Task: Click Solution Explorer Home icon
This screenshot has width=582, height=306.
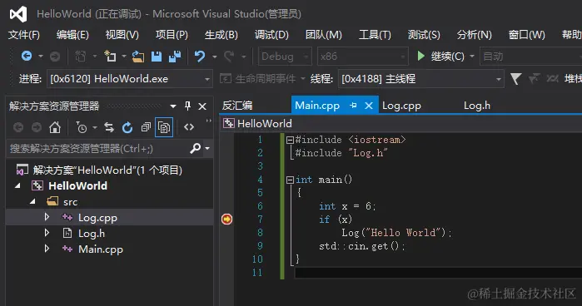Action: pos(55,127)
